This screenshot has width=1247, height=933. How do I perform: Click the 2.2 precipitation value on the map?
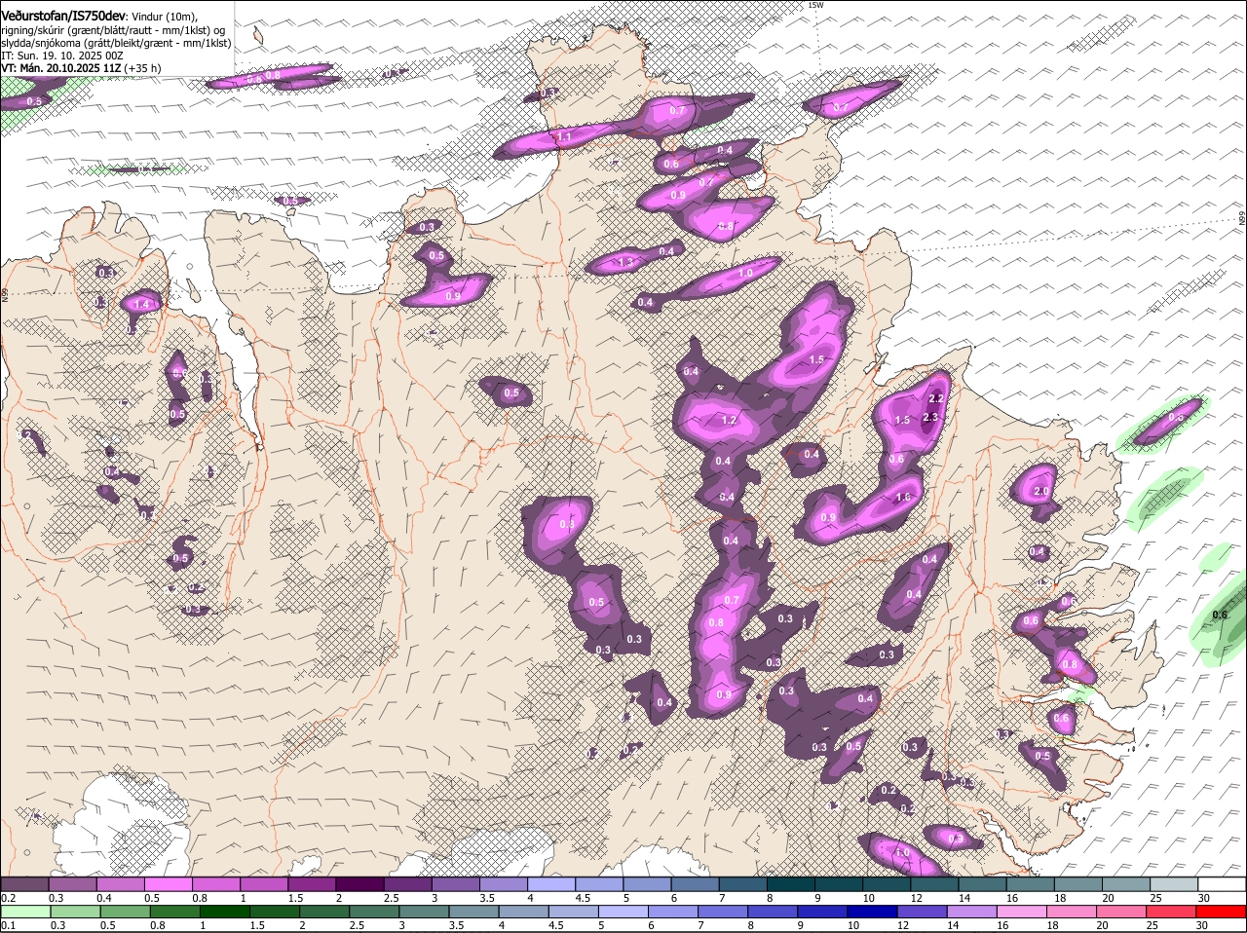click(936, 398)
